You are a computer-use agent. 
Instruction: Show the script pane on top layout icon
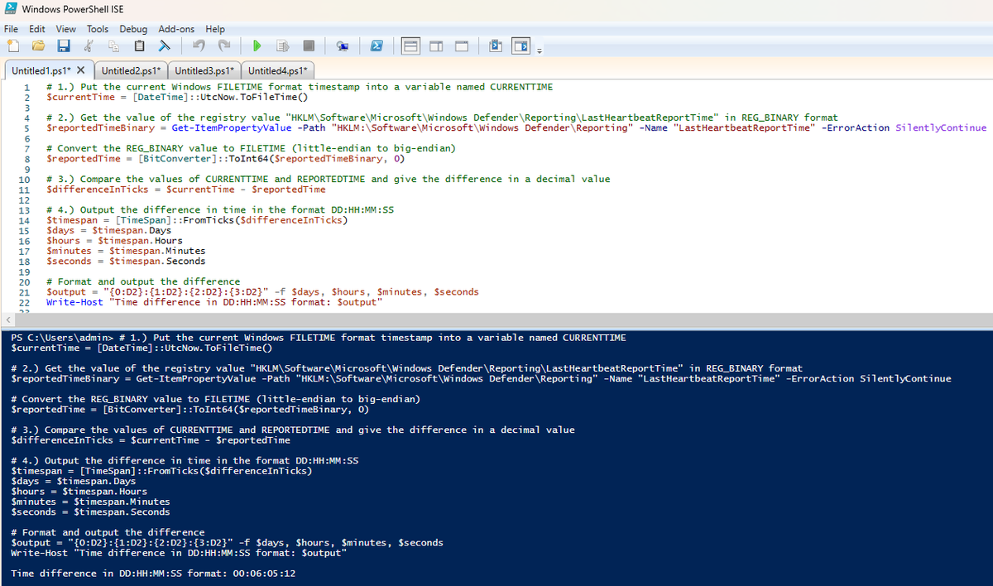point(411,46)
